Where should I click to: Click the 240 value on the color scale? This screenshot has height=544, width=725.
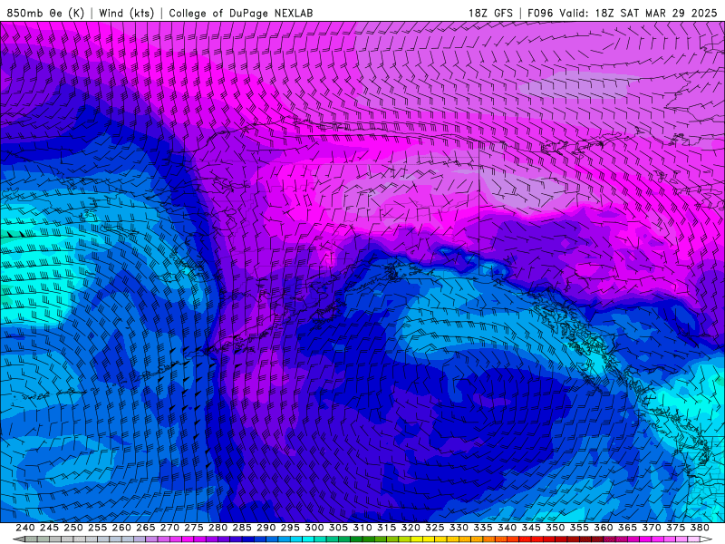25,528
